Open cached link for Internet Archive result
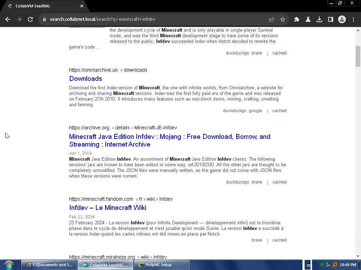Viewport: 361px width, 270px height. tap(280, 182)
